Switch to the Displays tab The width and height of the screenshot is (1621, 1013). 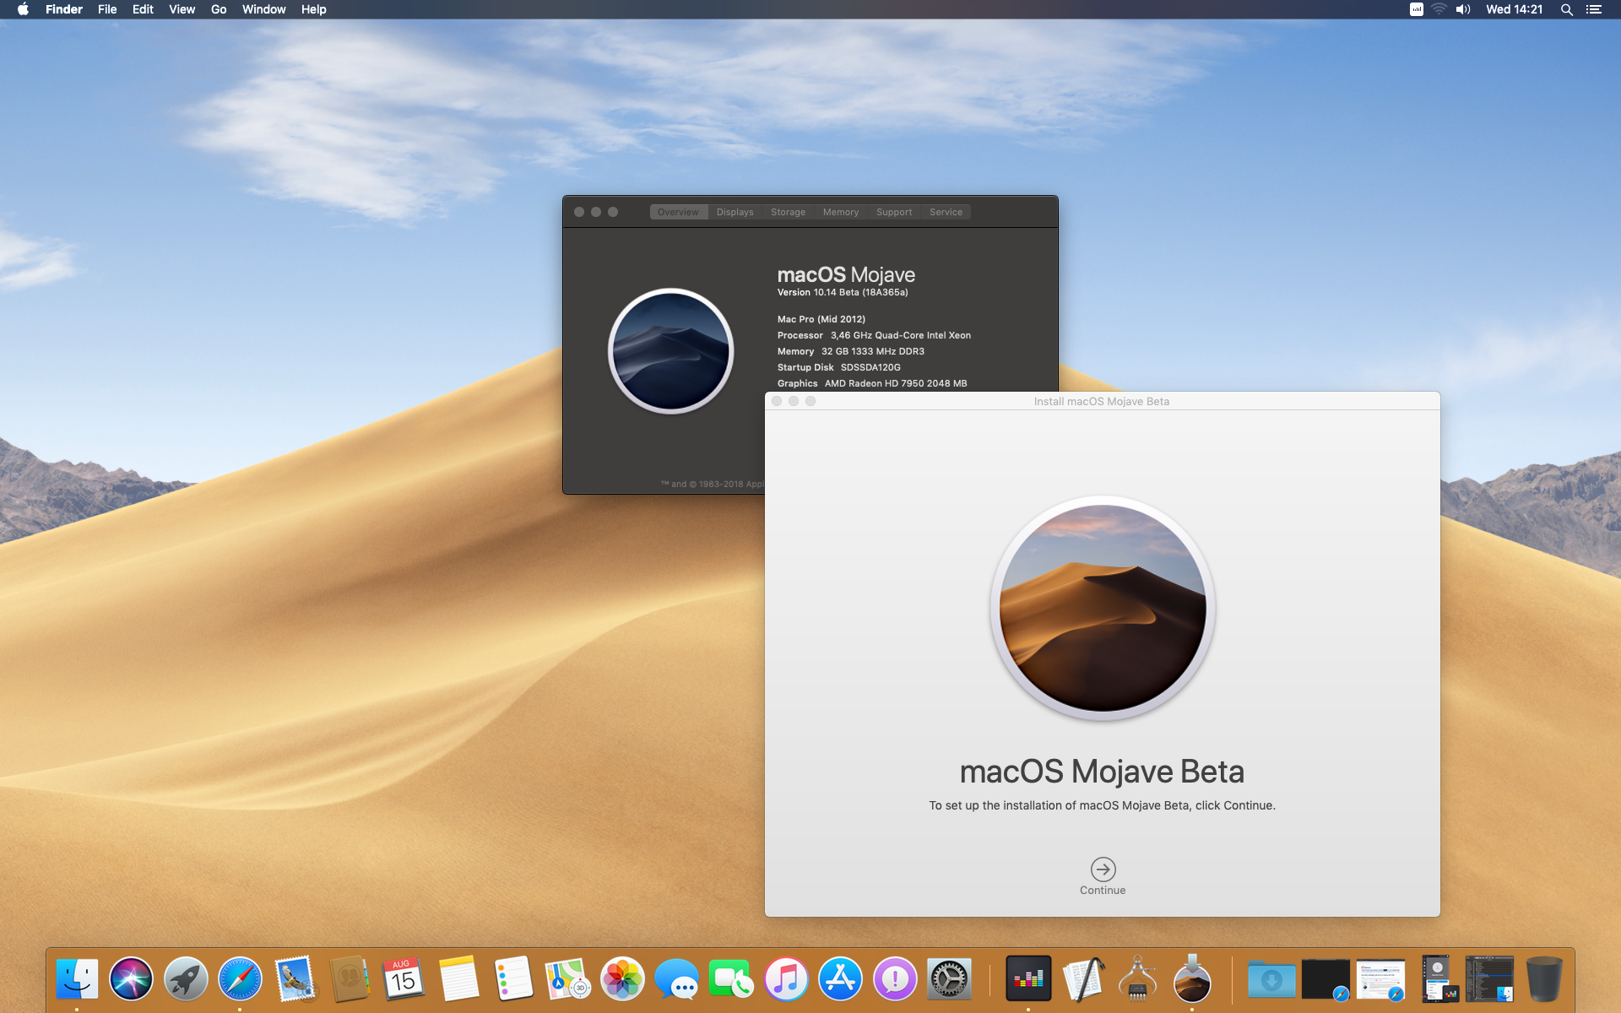pyautogui.click(x=735, y=212)
